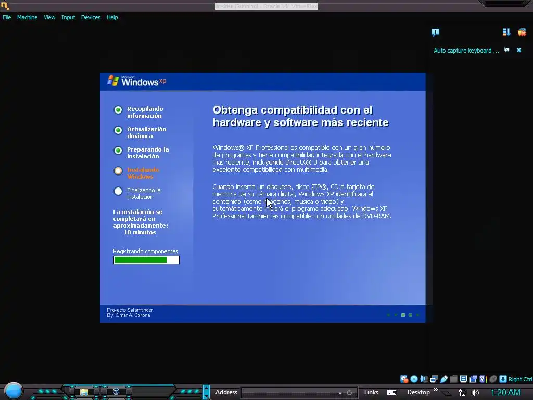Click the 1:20 AM taskbar clock
The width and height of the screenshot is (533, 400).
pos(505,392)
